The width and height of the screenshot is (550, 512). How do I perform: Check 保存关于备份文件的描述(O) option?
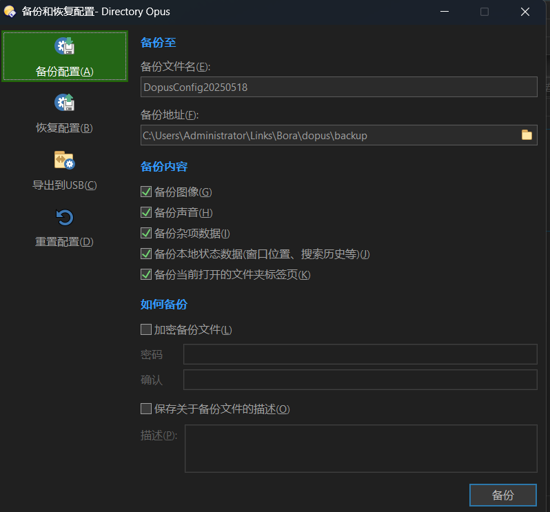(x=146, y=409)
